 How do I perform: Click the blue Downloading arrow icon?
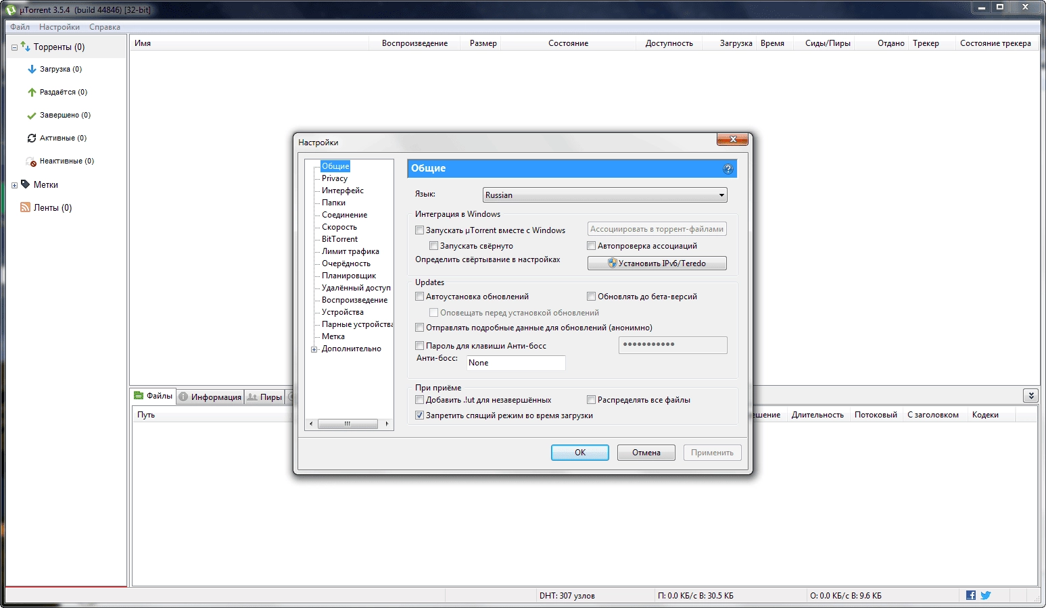[32, 69]
